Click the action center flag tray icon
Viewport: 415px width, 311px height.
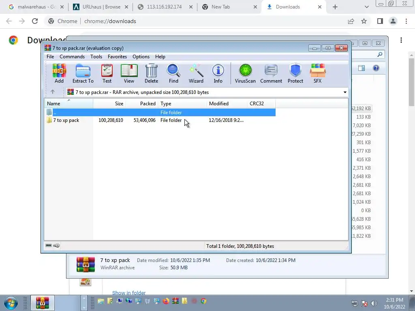pos(364,303)
